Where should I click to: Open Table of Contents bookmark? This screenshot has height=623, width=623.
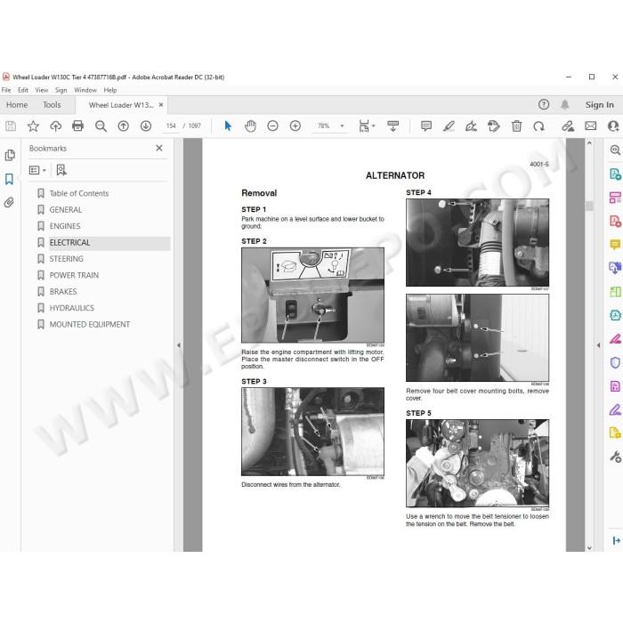[x=78, y=193]
